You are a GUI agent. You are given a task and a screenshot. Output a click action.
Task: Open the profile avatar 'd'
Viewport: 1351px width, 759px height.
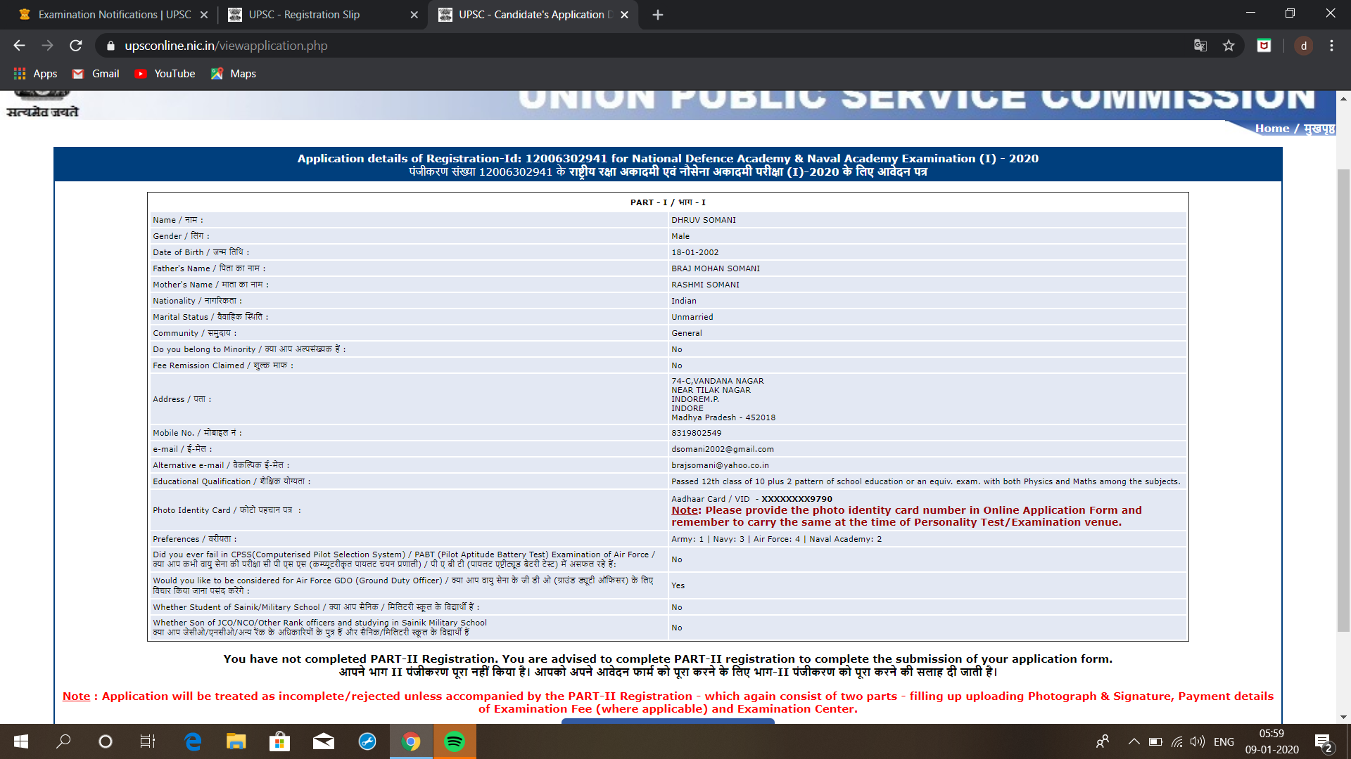(1303, 46)
